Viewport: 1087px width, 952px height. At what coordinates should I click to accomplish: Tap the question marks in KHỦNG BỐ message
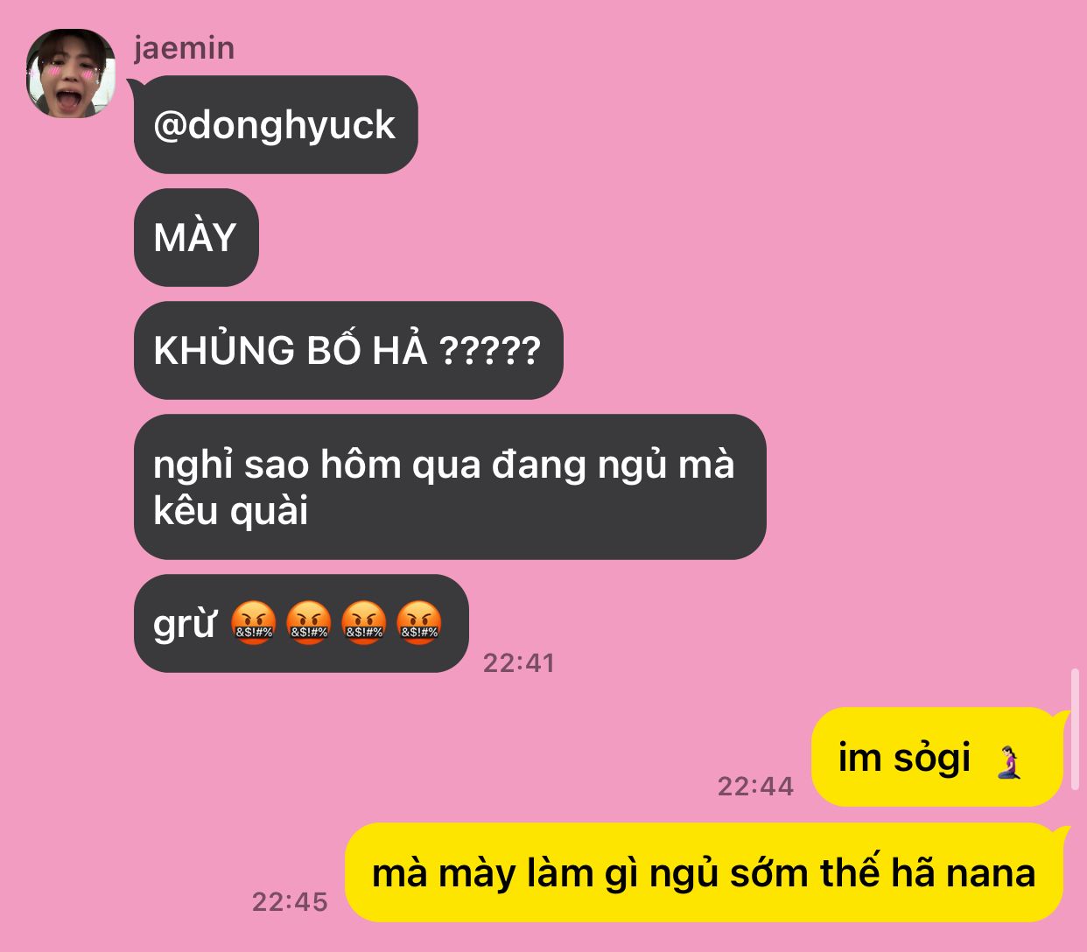click(490, 351)
